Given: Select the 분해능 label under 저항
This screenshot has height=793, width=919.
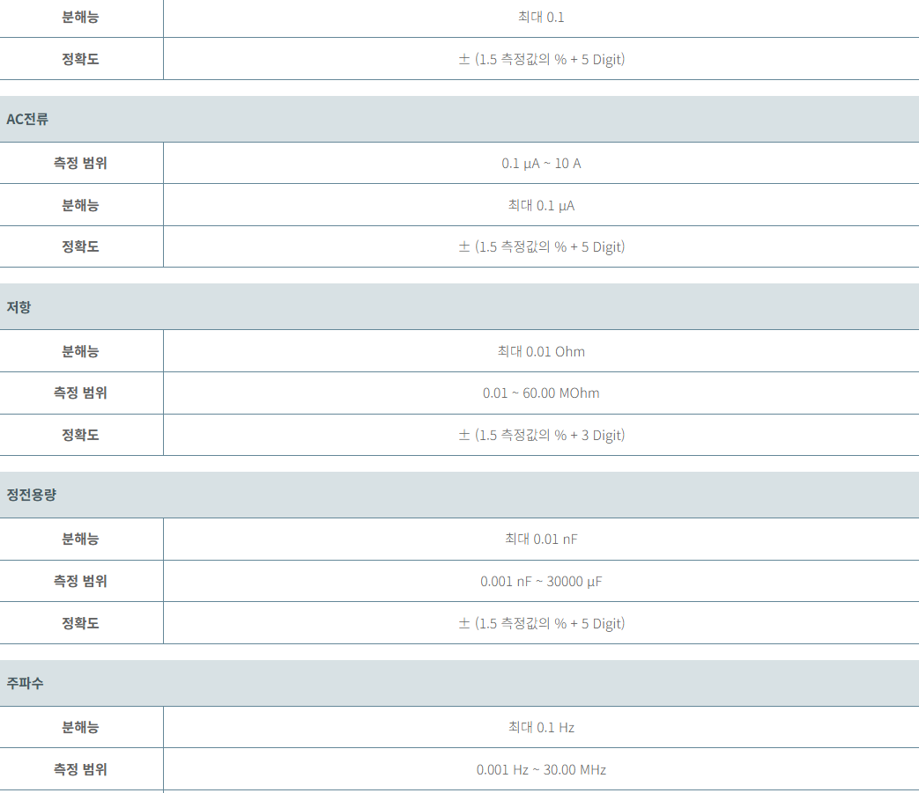Looking at the screenshot, I should pos(80,351).
